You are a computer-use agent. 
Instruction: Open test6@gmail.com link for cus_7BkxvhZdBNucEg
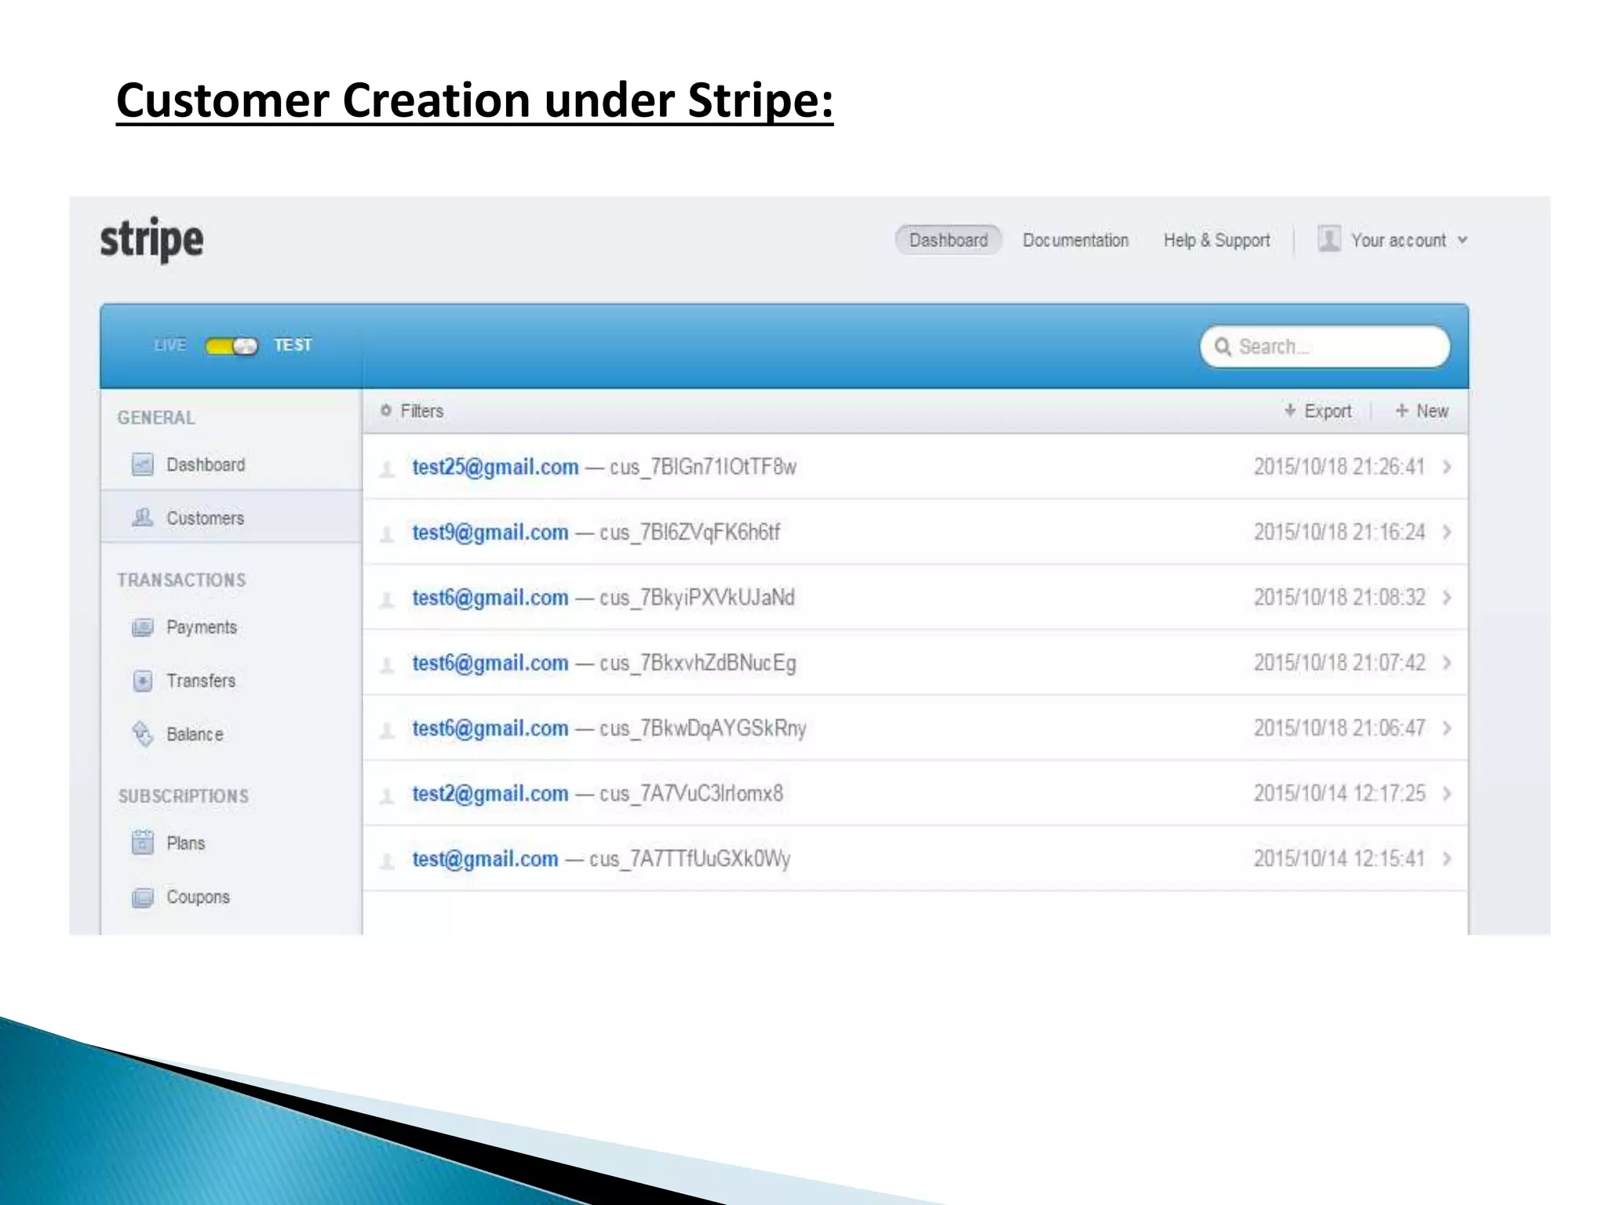point(490,663)
